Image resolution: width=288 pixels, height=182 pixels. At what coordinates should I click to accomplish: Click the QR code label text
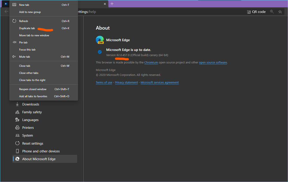point(259,12)
